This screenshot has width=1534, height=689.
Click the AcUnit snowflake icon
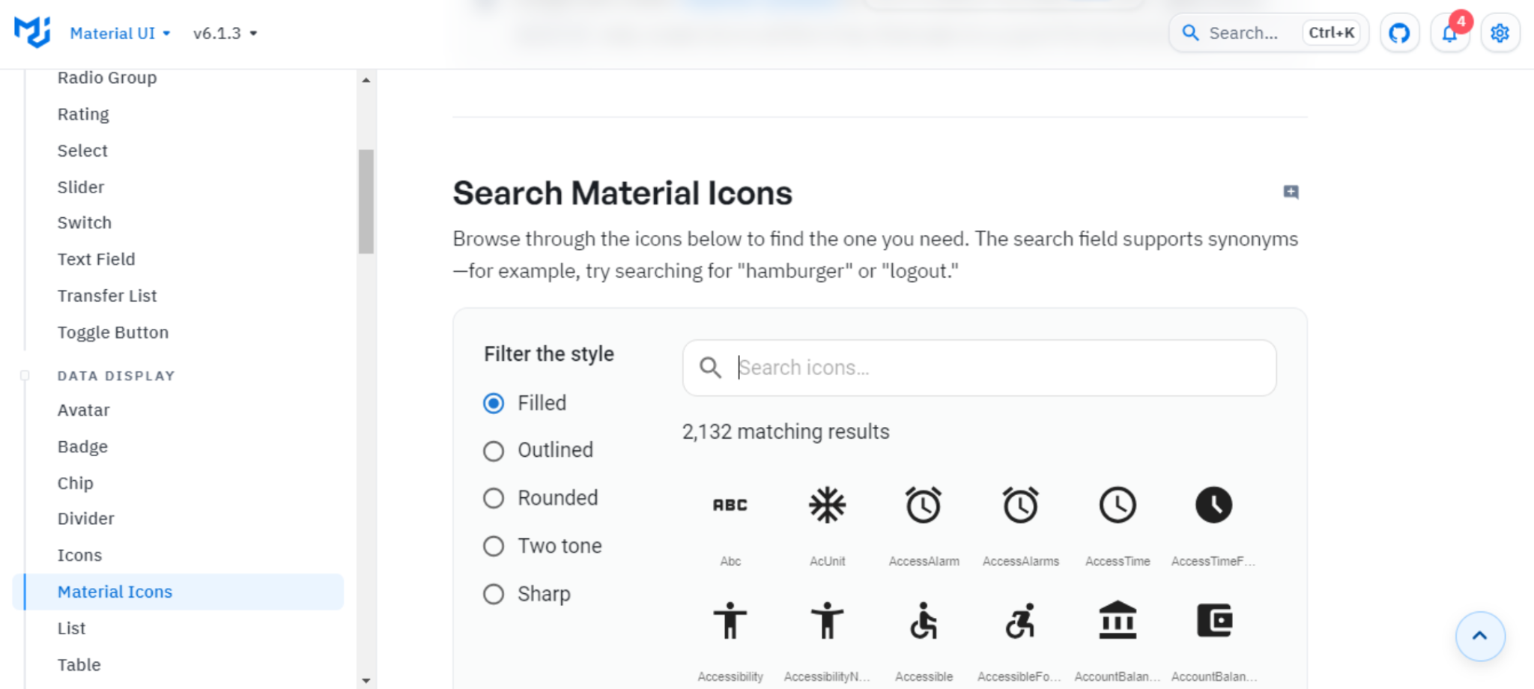[x=826, y=505]
